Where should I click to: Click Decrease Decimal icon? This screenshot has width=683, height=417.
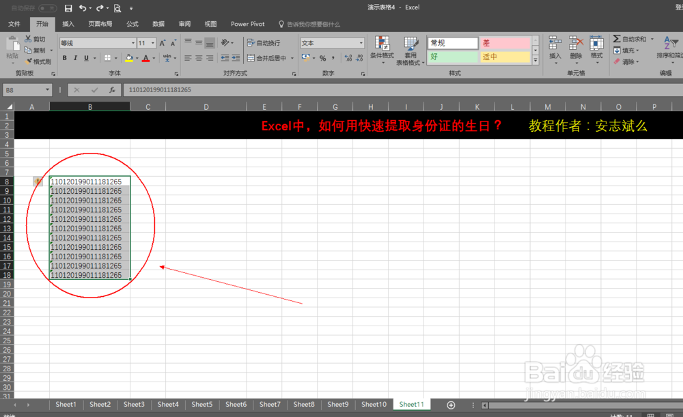click(x=359, y=58)
